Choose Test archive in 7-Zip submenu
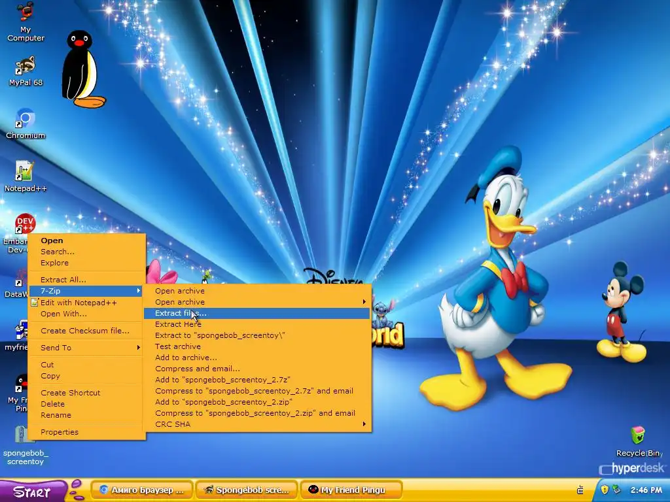Screen dimensions: 670x502 [256, 346]
